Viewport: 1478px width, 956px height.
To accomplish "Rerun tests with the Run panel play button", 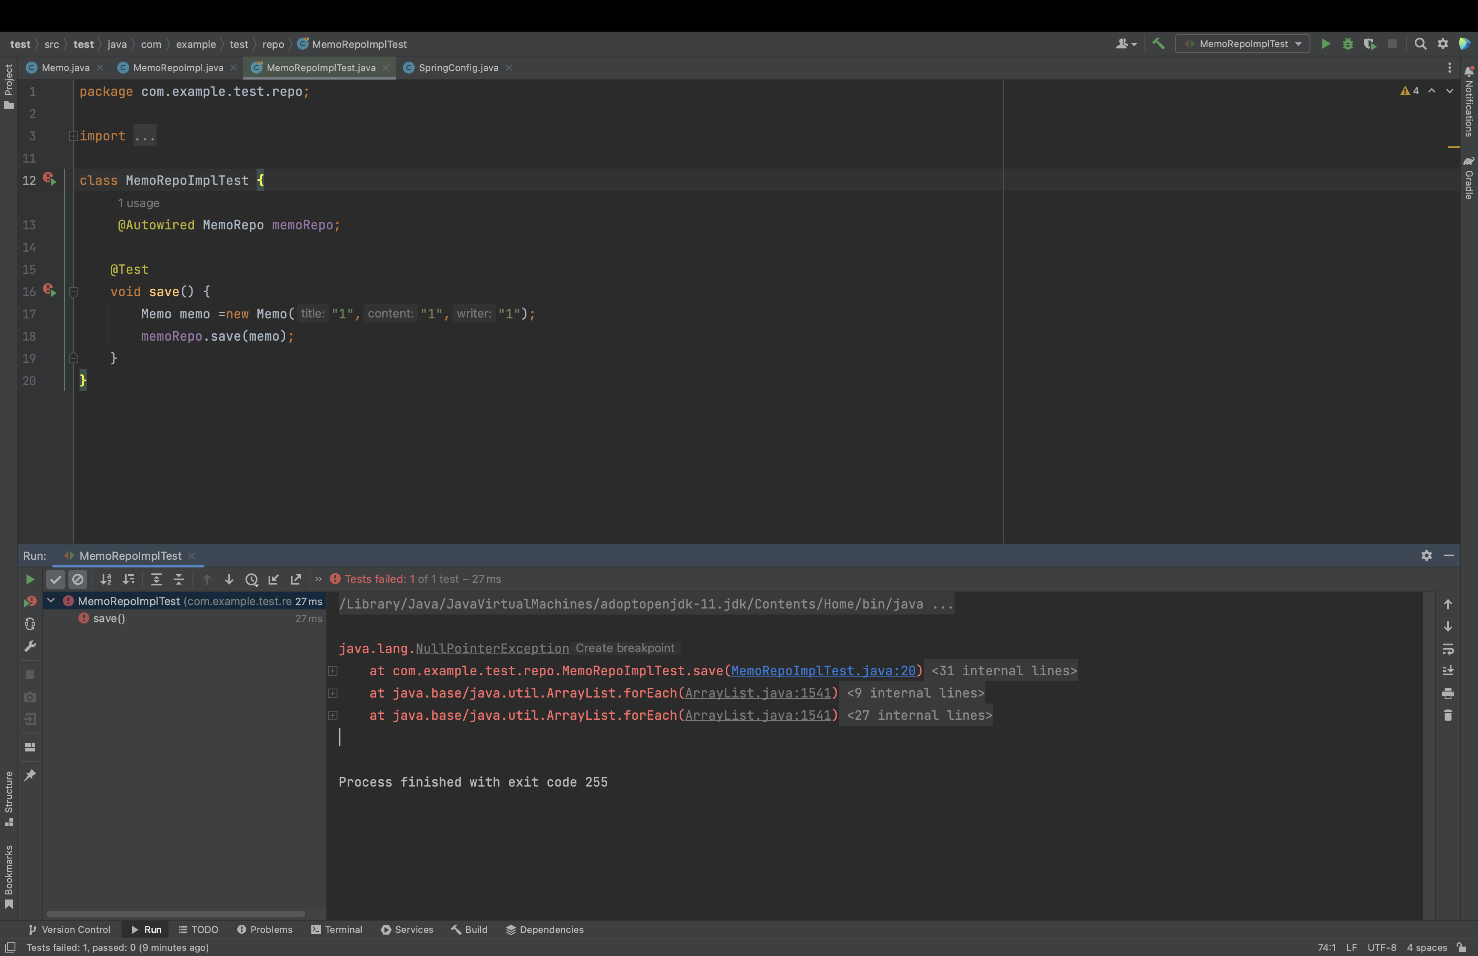I will (30, 579).
